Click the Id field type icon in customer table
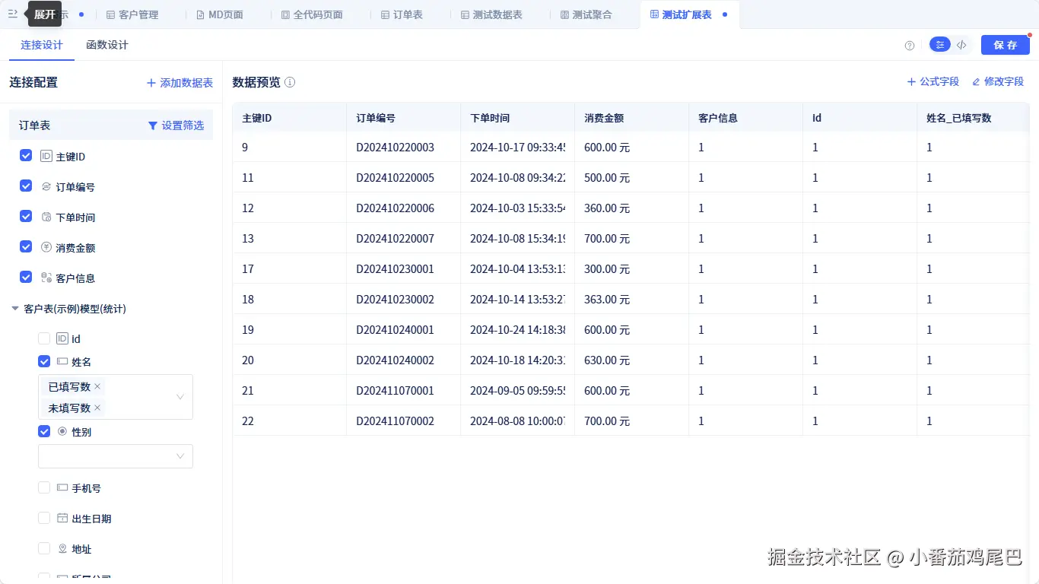 pyautogui.click(x=62, y=338)
